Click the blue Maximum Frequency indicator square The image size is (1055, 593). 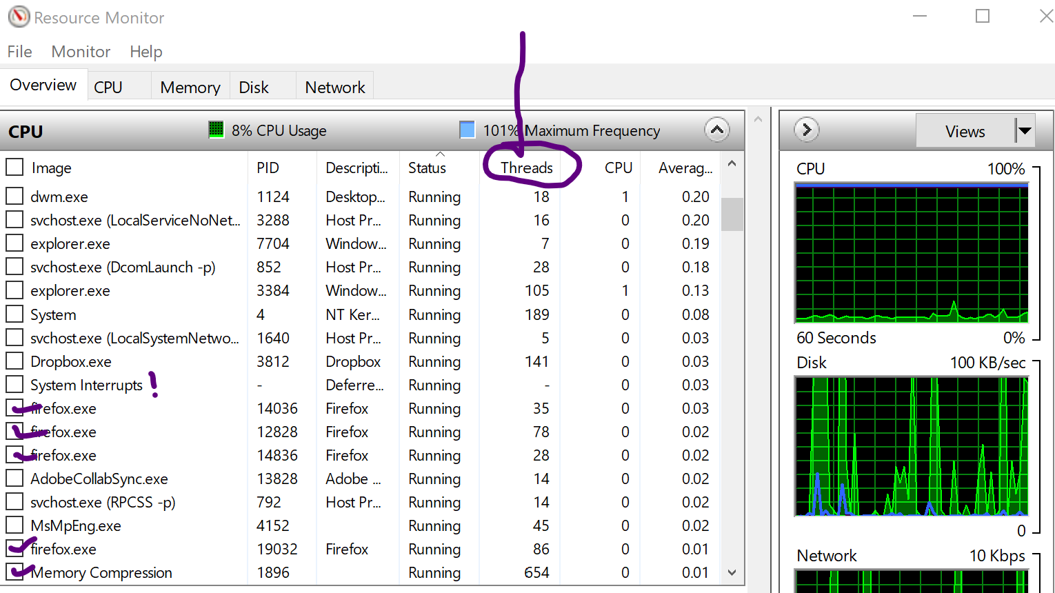point(467,130)
